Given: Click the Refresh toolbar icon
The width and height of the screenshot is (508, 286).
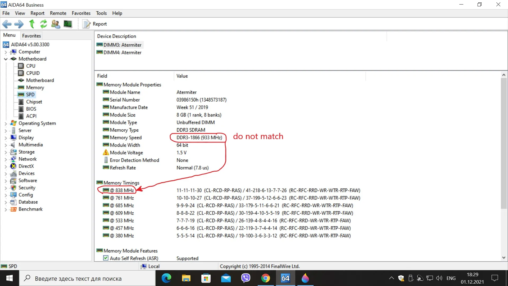Looking at the screenshot, I should pos(43,24).
